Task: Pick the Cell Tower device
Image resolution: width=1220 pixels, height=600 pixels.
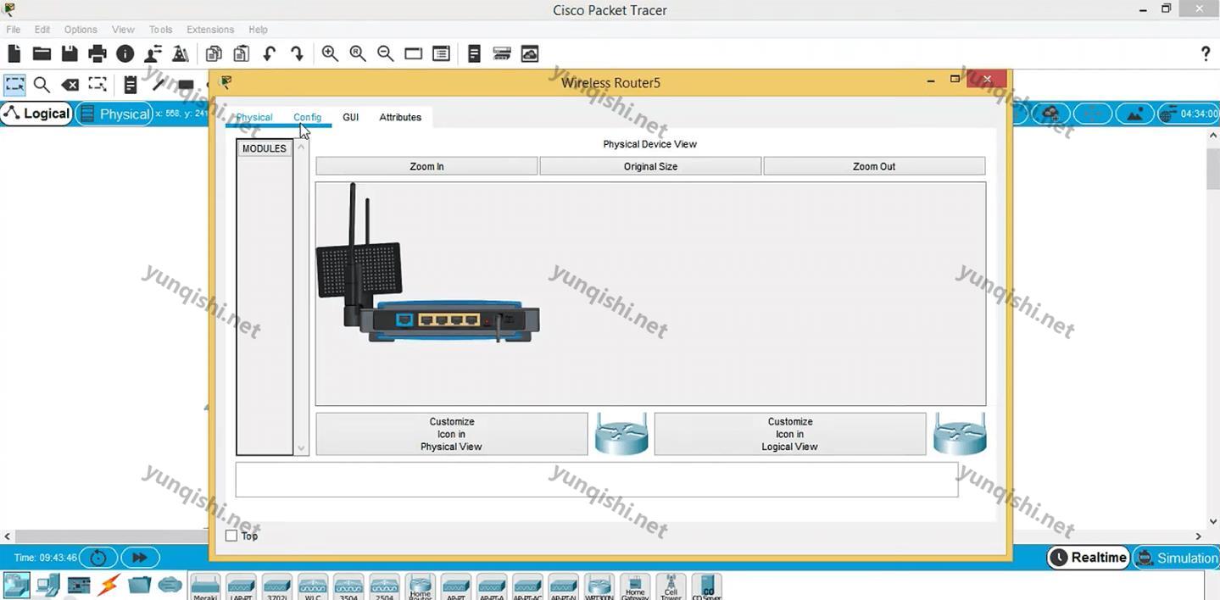Action: 671,587
